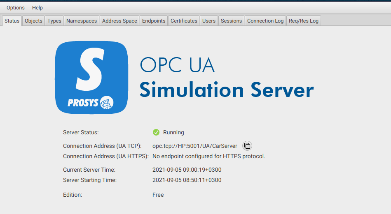Click the current server time value 09:00:19
Viewport: 391px width, 214px height.
pyautogui.click(x=187, y=170)
